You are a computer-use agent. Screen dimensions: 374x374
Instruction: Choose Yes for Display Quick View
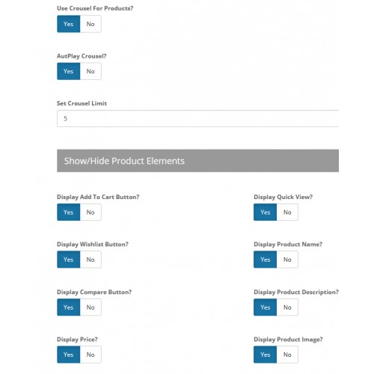[x=266, y=212]
